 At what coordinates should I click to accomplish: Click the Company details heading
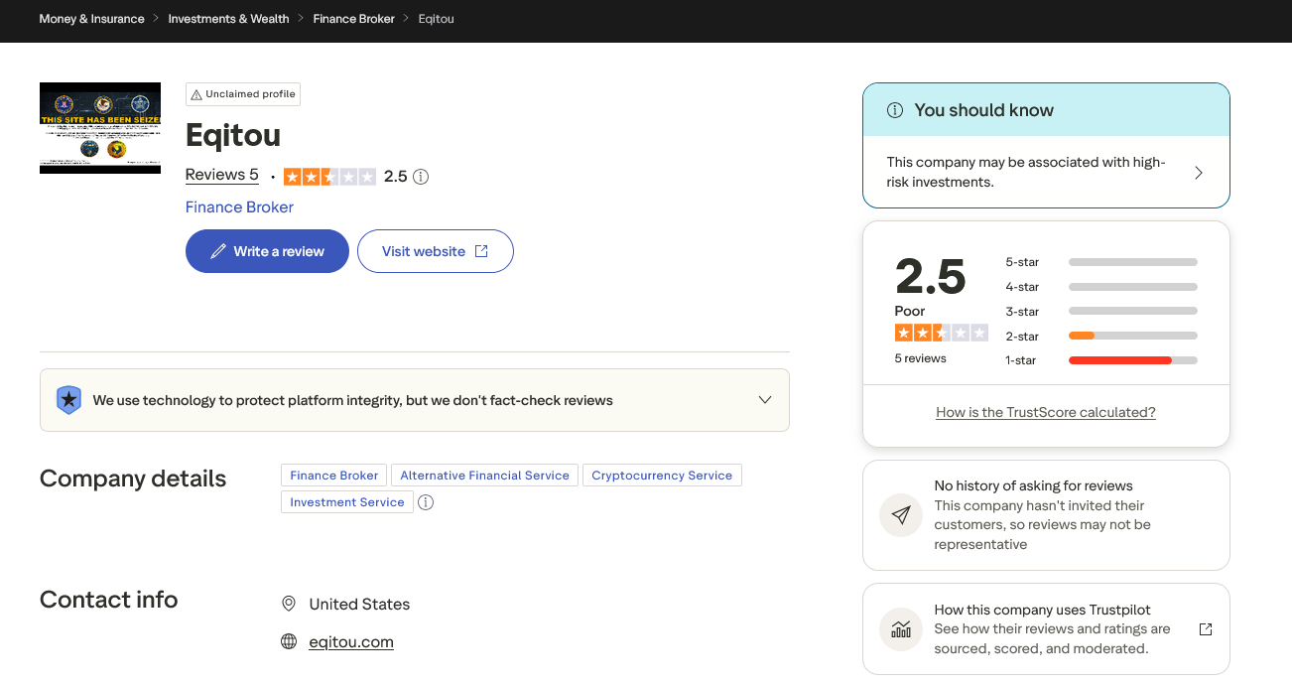coord(133,479)
